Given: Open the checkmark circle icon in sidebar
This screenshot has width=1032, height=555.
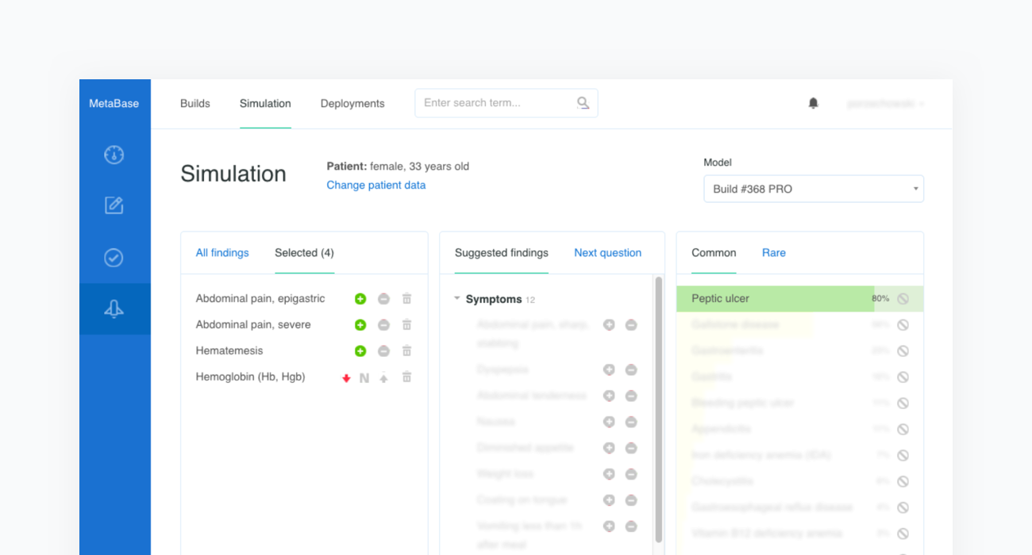Looking at the screenshot, I should pyautogui.click(x=114, y=258).
